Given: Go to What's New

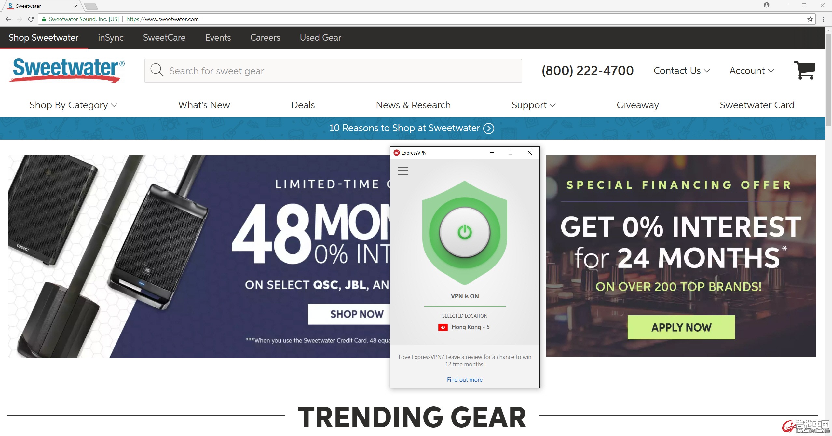Looking at the screenshot, I should (204, 105).
